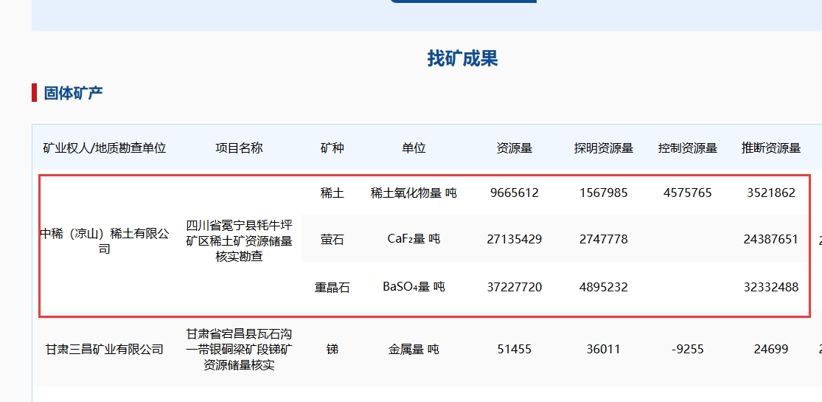Select the 甘肃三昌矿业有限公司 company cell
Image resolution: width=822 pixels, height=402 pixels.
(x=105, y=350)
